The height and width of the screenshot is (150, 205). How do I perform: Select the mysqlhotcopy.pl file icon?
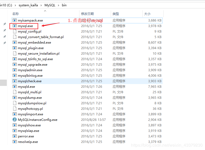point(15,108)
